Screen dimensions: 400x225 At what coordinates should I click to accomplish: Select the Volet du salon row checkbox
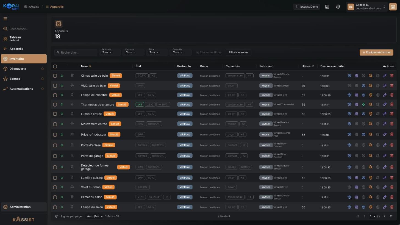point(55,187)
